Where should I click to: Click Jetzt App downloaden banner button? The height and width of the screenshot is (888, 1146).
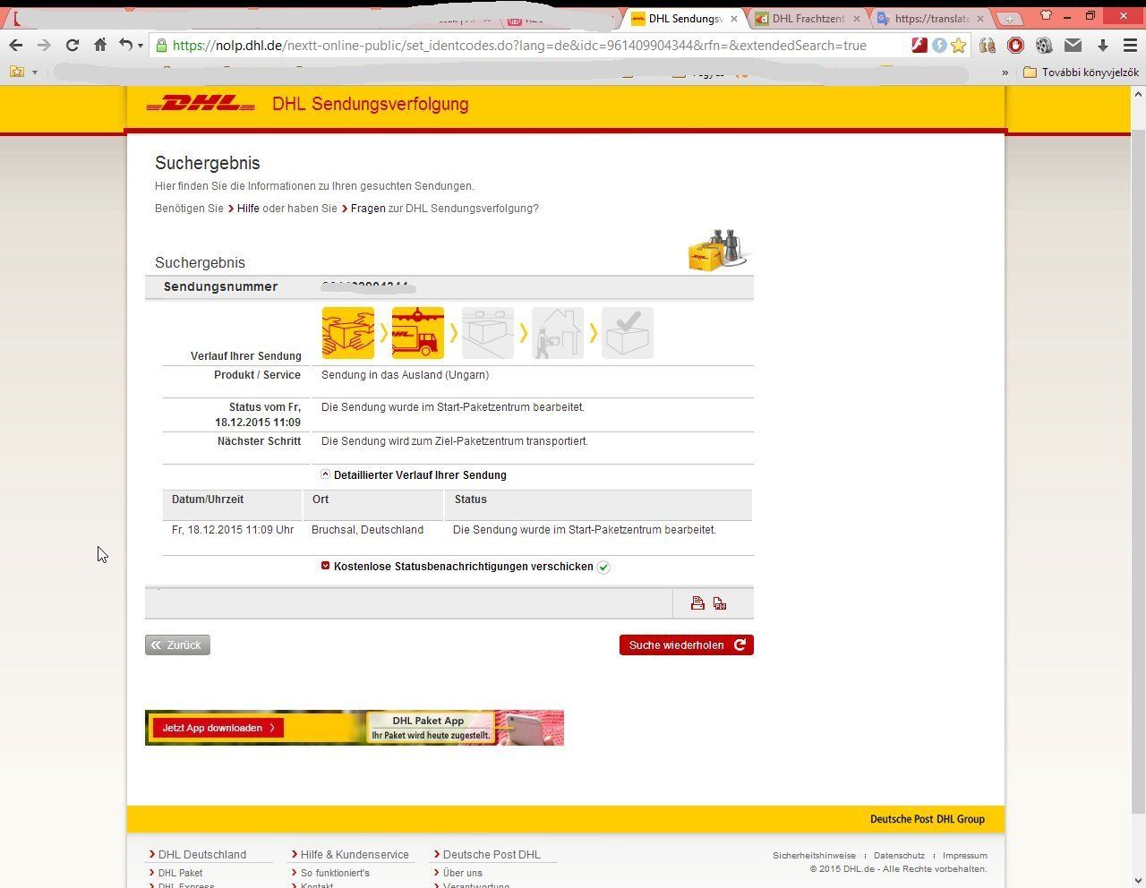click(x=218, y=728)
